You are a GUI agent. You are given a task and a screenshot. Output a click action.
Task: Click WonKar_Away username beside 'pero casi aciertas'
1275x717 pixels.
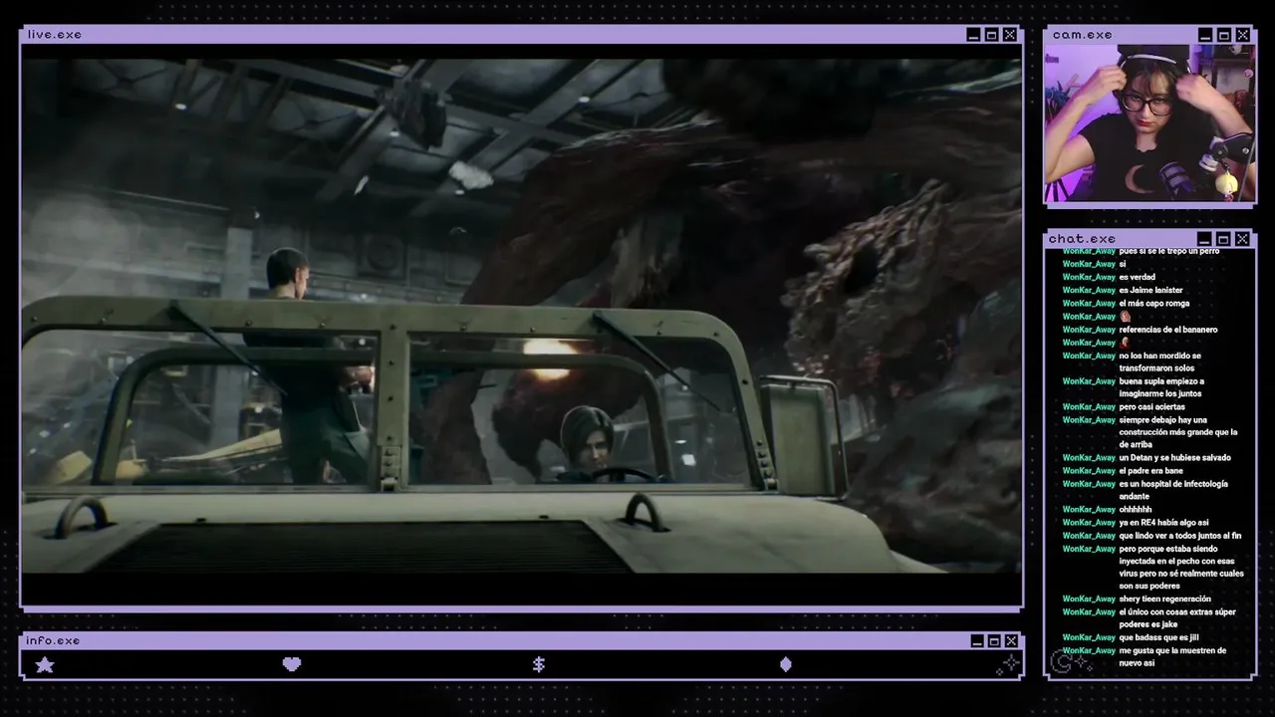(x=1089, y=406)
